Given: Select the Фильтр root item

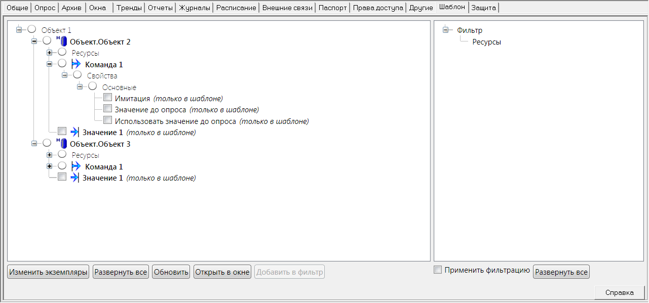Looking at the screenshot, I should click(x=470, y=30).
